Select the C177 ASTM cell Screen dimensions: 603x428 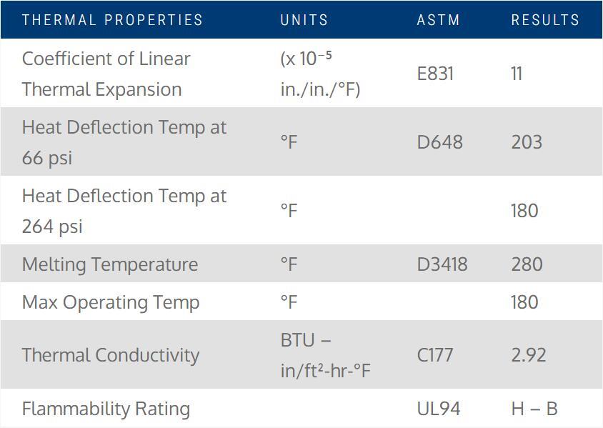435,355
